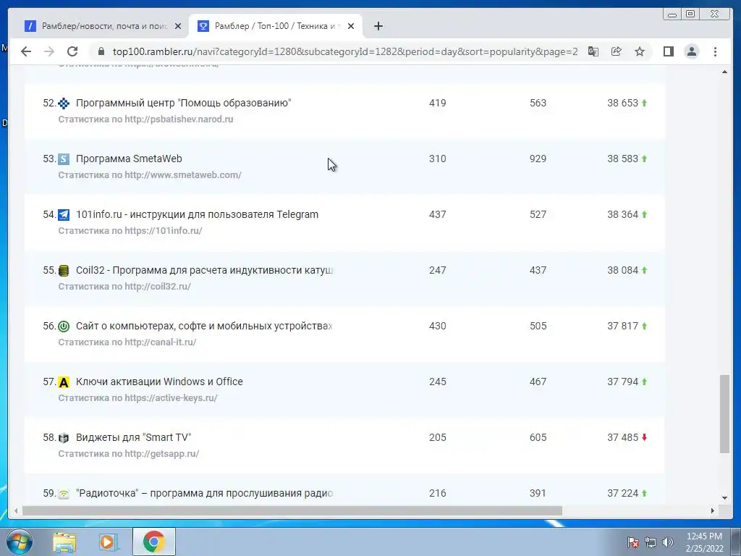The image size is (741, 556).
Task: Open Action Center flag tray icon
Action: 633,542
